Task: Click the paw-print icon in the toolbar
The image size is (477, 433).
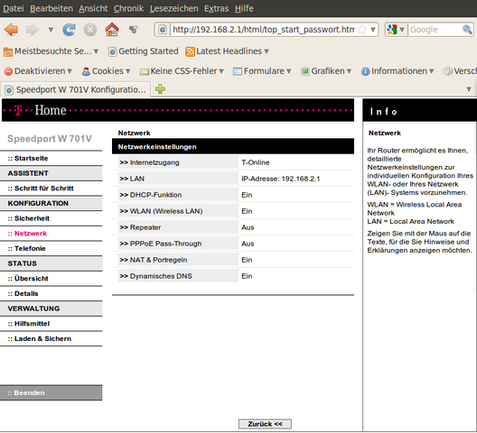Action: 133,30
